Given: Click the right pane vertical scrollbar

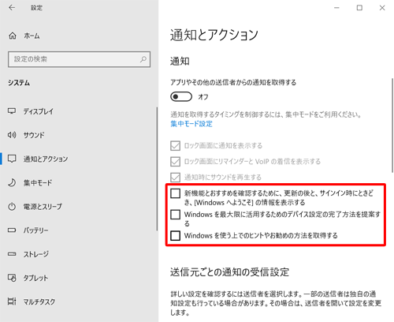Looking at the screenshot, I should click(x=392, y=125).
